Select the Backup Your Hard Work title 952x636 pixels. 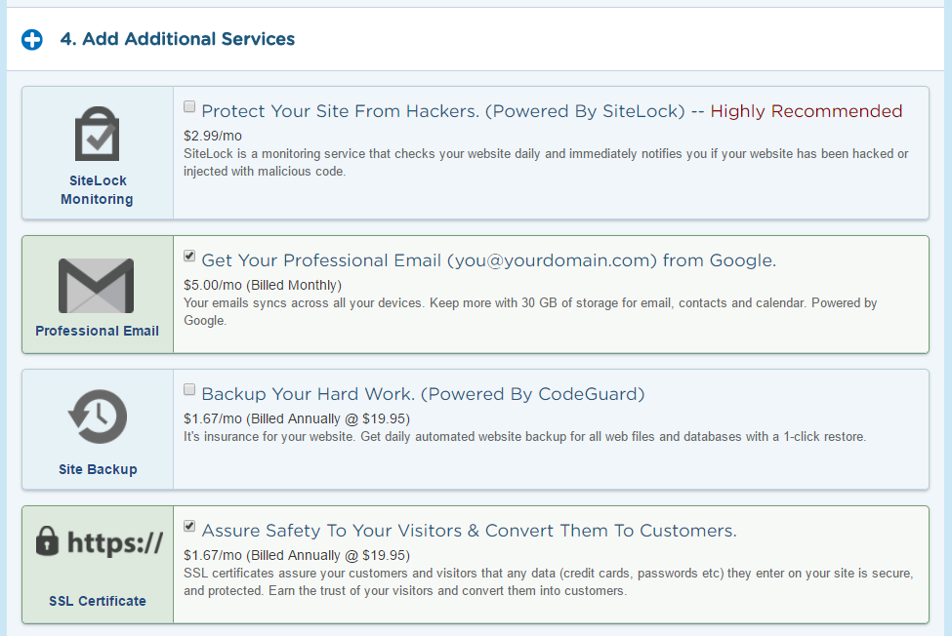pyautogui.click(x=423, y=394)
